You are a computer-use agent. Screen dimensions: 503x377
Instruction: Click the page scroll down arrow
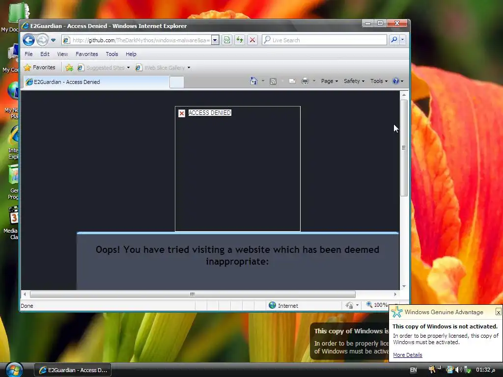click(x=404, y=286)
